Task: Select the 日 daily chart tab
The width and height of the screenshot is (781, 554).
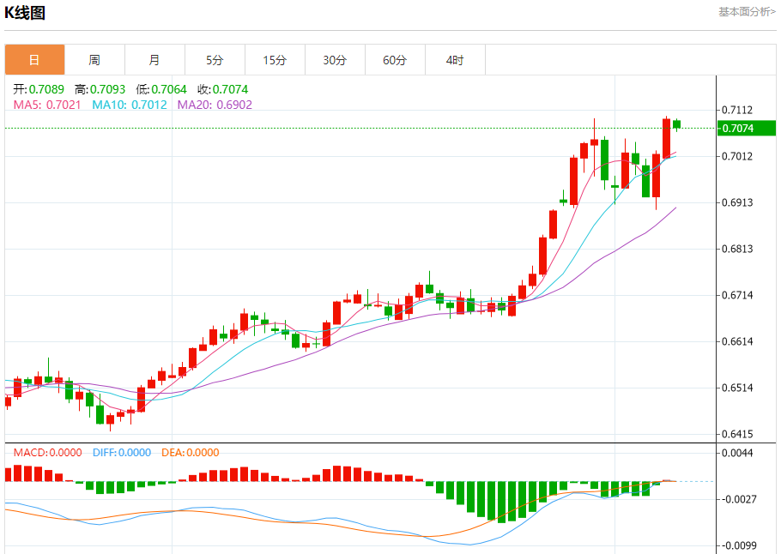Action: (x=35, y=60)
